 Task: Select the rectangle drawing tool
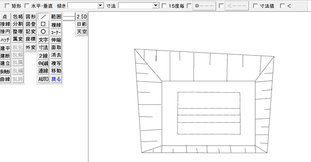tap(43, 24)
